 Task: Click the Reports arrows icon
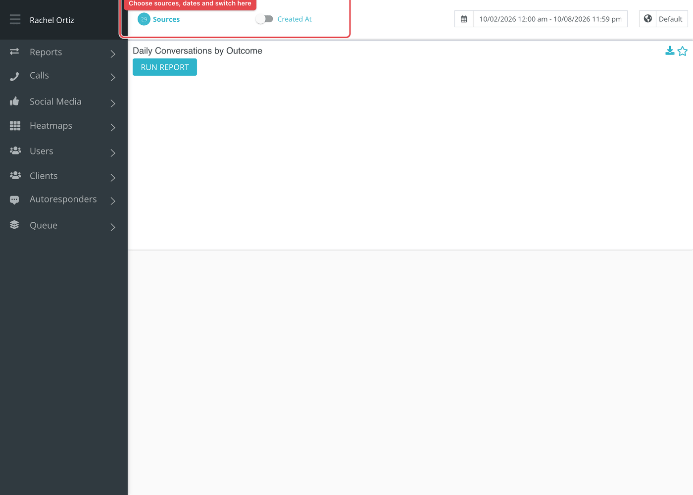pos(14,51)
